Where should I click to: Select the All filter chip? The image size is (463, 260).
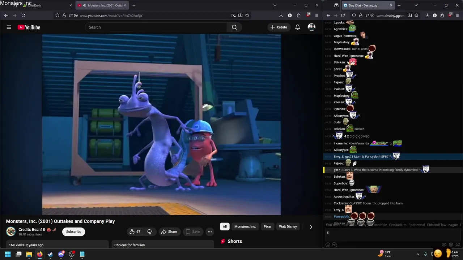225,226
